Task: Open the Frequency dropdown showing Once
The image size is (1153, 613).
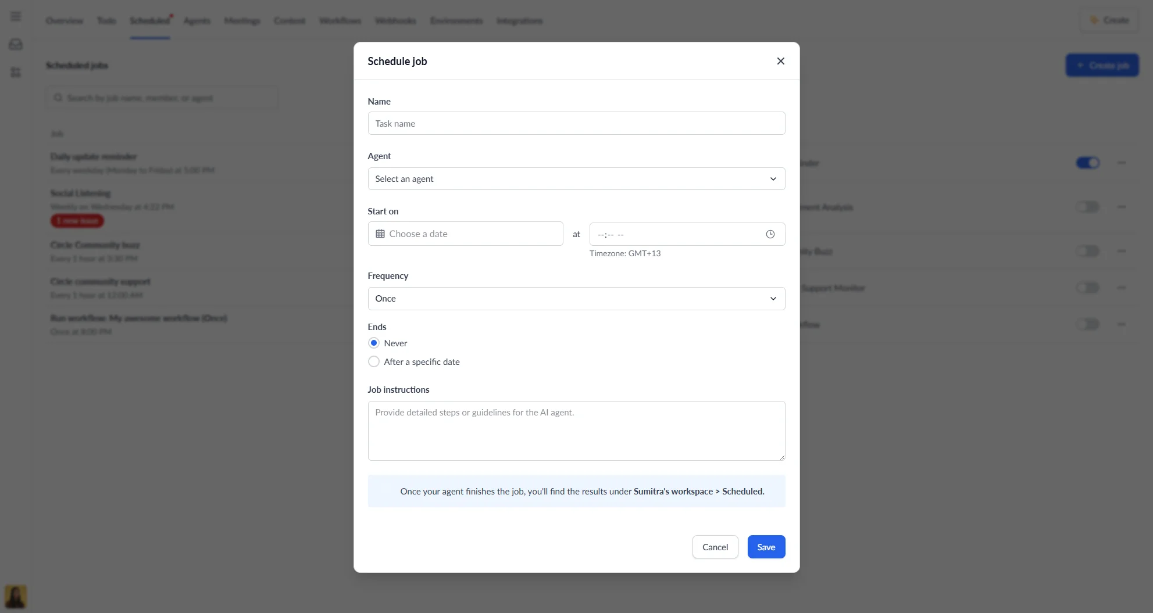Action: pos(576,298)
